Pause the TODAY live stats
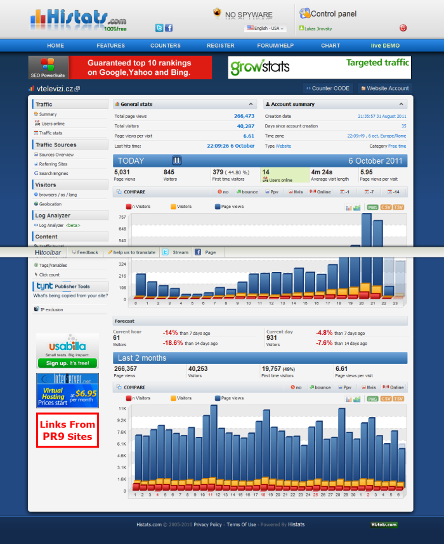This screenshot has width=444, height=544. [177, 160]
